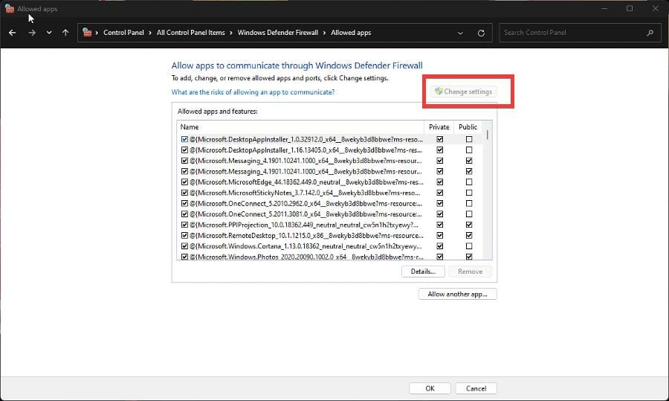Screen dimensions: 669x401
Task: Refresh the Allowed apps page
Action: (481, 33)
